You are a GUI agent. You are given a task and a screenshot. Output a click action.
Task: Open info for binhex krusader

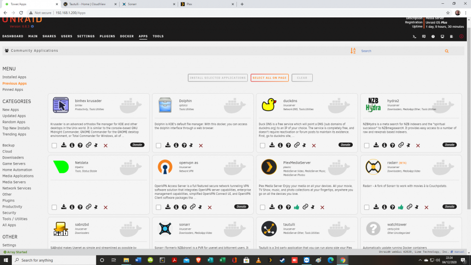pyautogui.click(x=72, y=145)
